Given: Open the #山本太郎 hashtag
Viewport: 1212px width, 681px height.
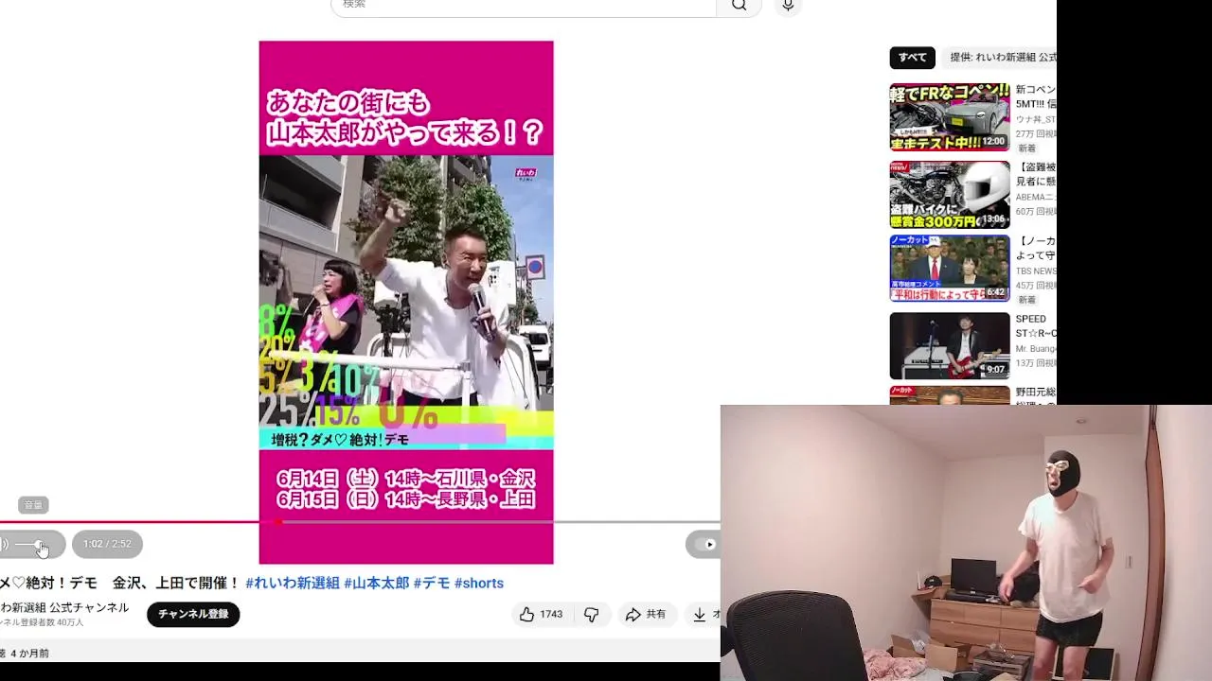Looking at the screenshot, I should pyautogui.click(x=377, y=583).
